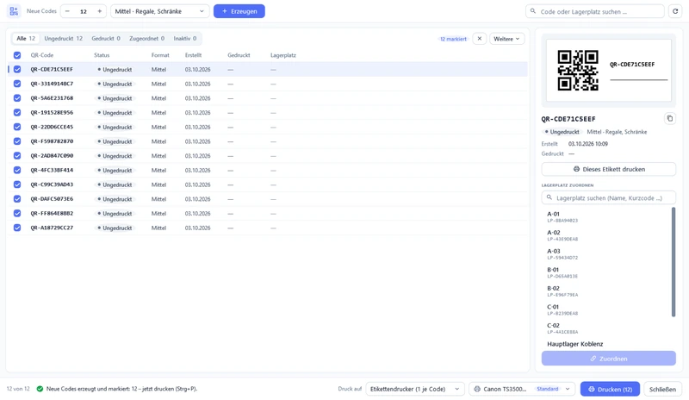The width and height of the screenshot is (689, 400).
Task: Uncheck row QR-5A6E231768
Action: [17, 98]
